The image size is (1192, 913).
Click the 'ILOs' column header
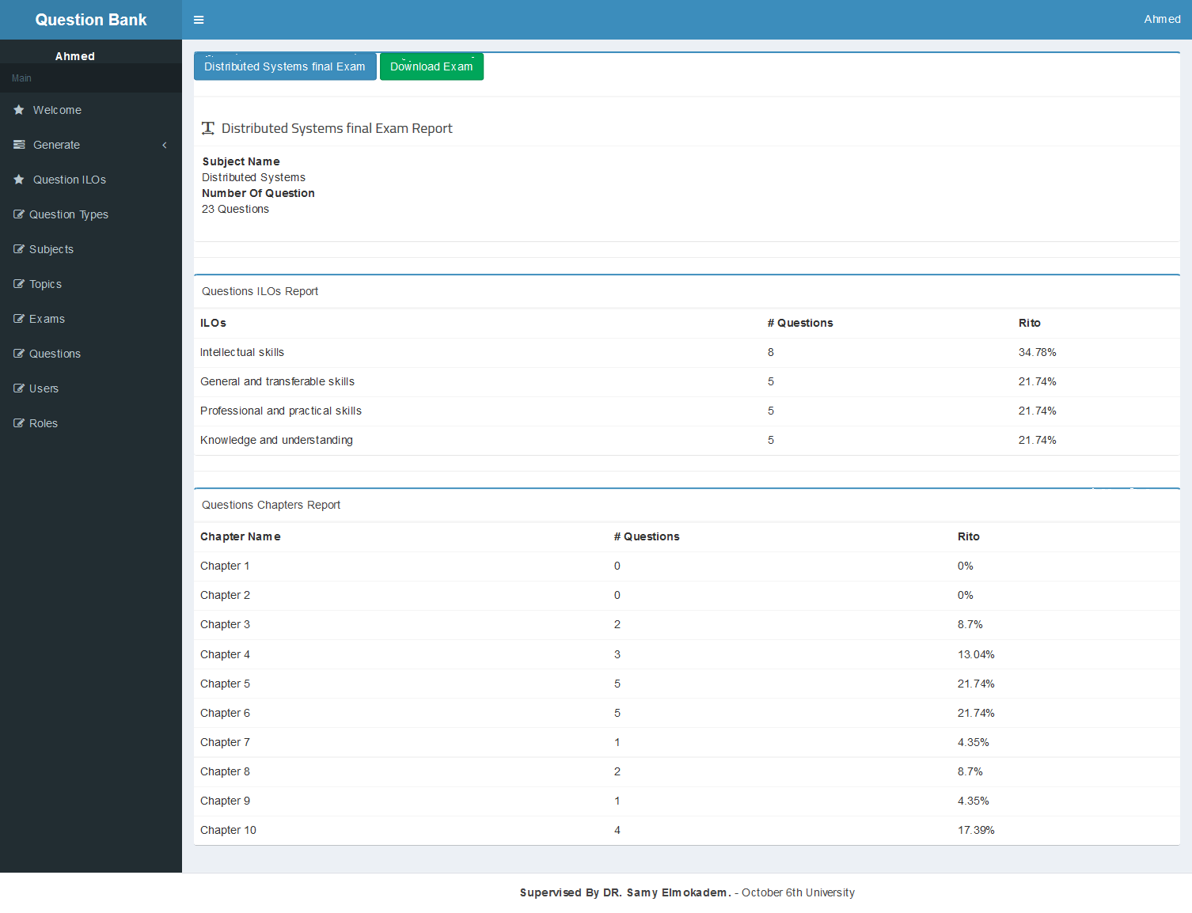(x=213, y=323)
